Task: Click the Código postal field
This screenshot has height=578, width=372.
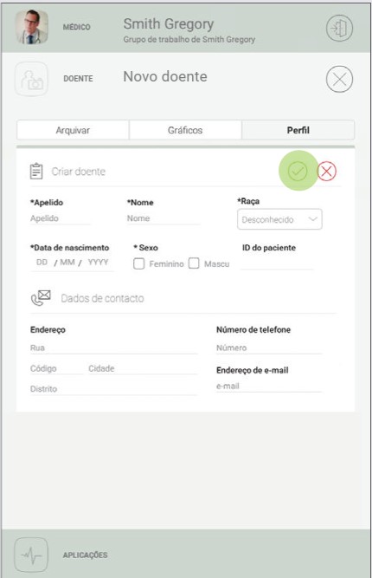Action: click(56, 368)
